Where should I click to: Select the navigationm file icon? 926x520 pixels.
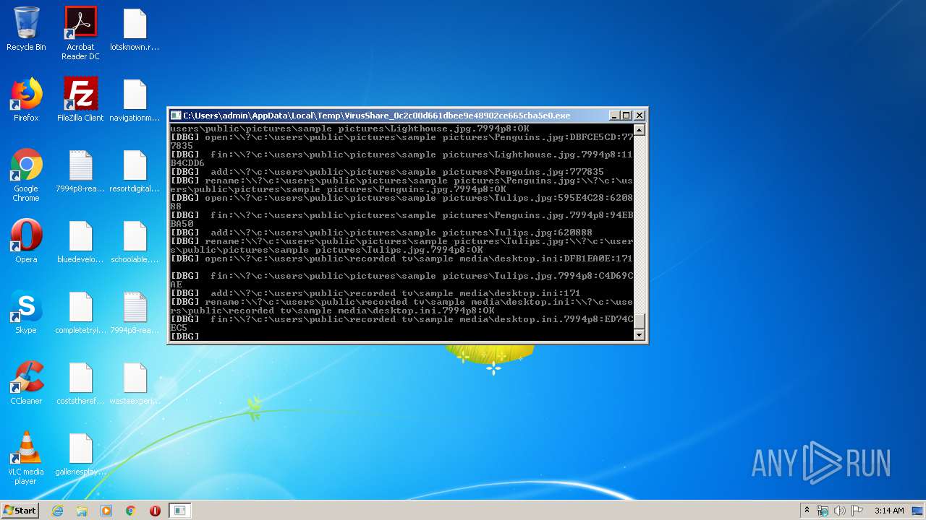tap(135, 100)
